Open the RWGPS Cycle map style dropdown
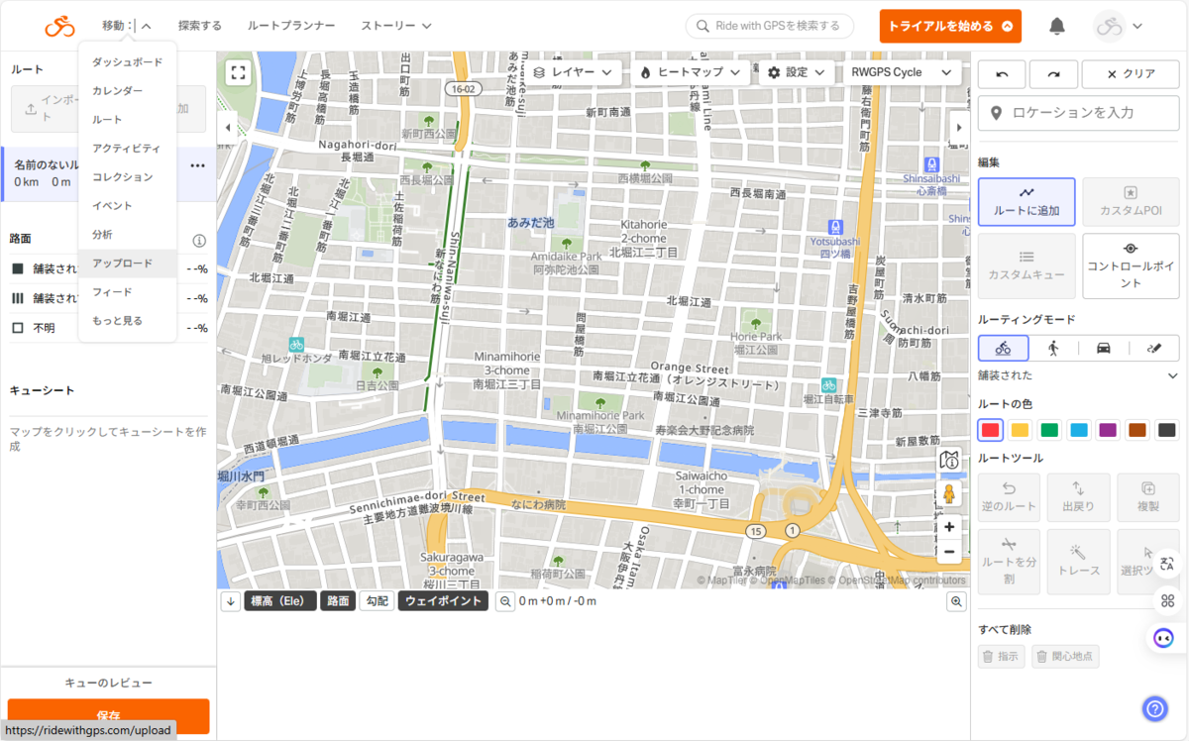This screenshot has width=1189, height=741. click(x=901, y=72)
